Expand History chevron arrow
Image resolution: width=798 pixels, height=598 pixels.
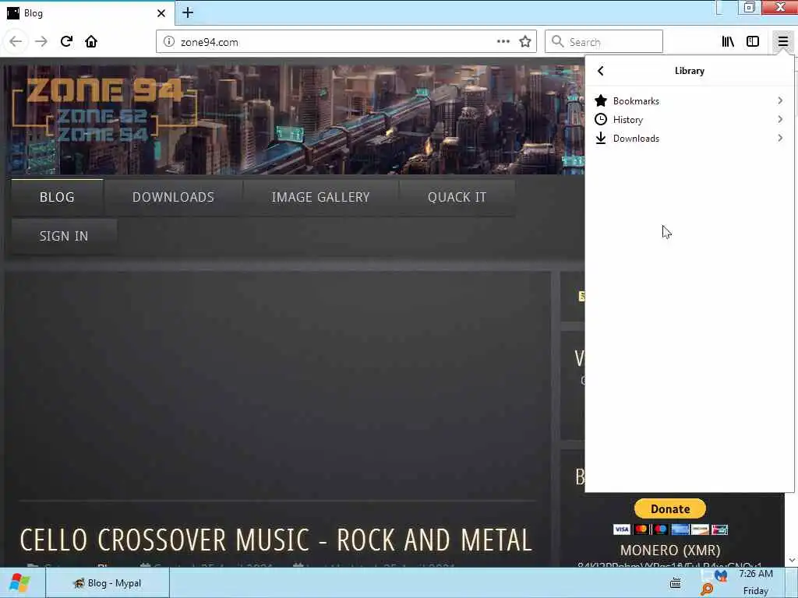click(780, 119)
